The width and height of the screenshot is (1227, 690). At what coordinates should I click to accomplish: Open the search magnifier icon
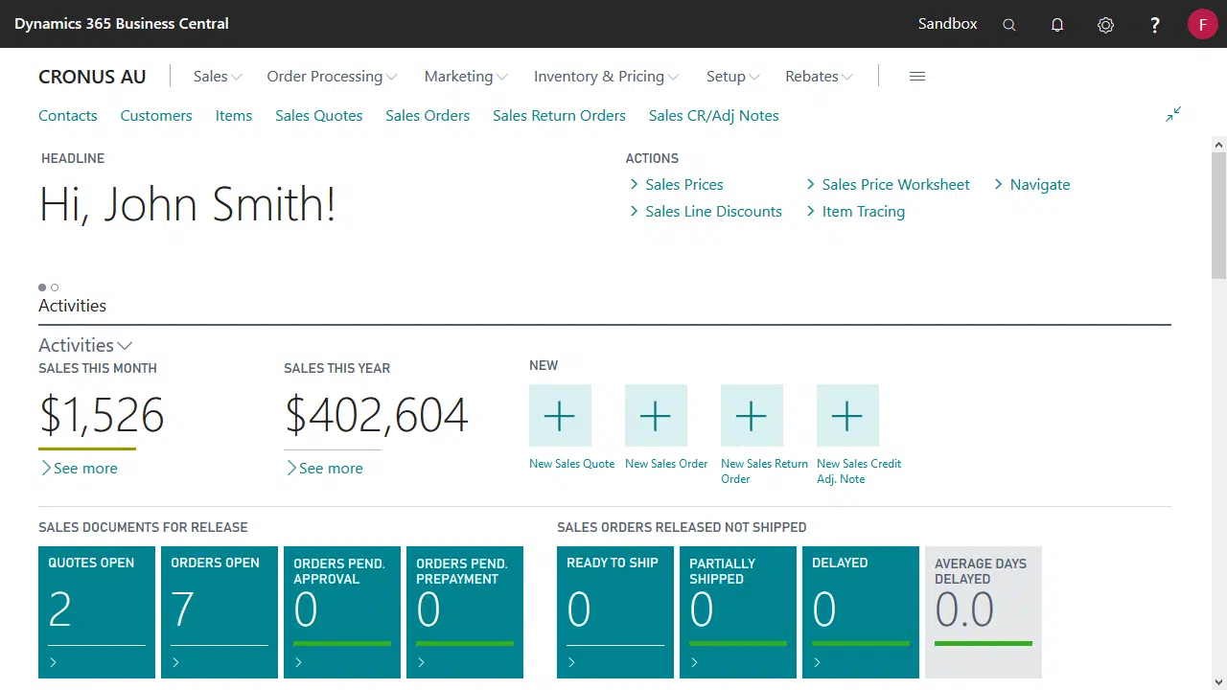pos(1008,25)
